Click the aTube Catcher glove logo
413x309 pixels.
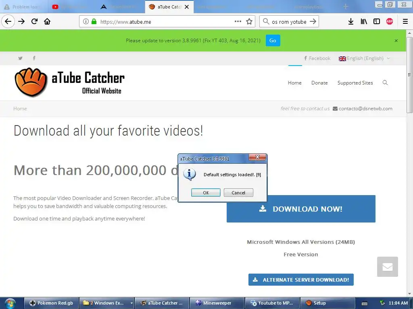pyautogui.click(x=31, y=82)
